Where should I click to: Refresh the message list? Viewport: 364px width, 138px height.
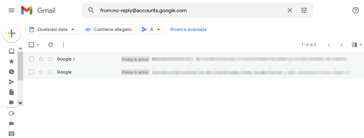[x=51, y=45]
